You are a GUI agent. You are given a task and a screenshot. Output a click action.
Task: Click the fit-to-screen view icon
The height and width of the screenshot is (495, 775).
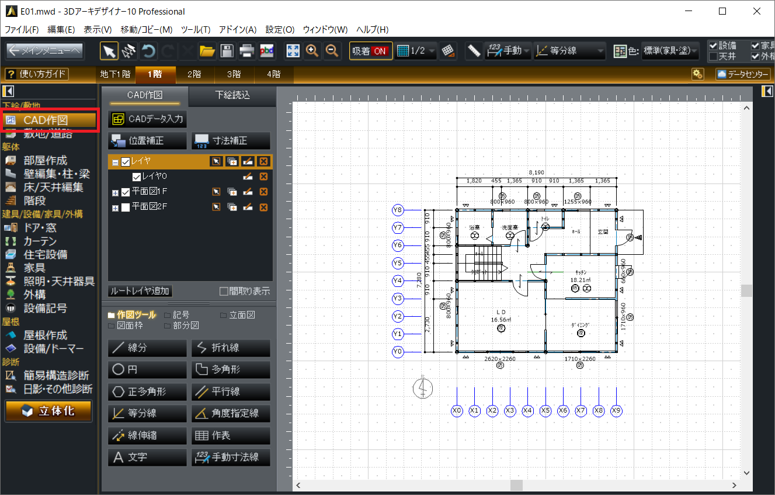pyautogui.click(x=293, y=51)
